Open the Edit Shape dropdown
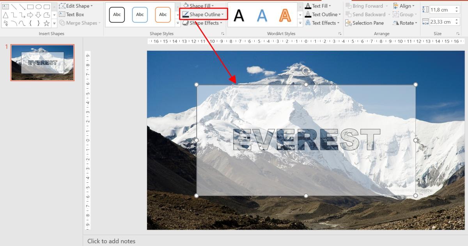 (x=76, y=6)
